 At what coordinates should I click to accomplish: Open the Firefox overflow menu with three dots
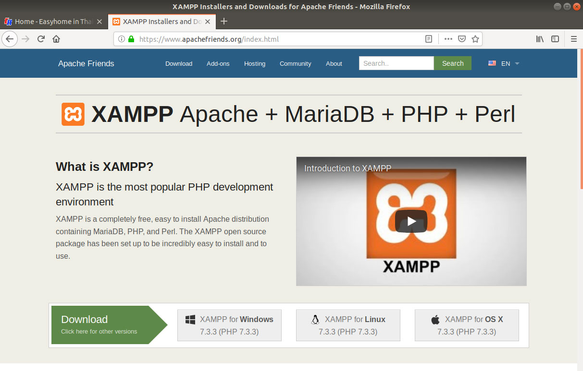tap(448, 39)
